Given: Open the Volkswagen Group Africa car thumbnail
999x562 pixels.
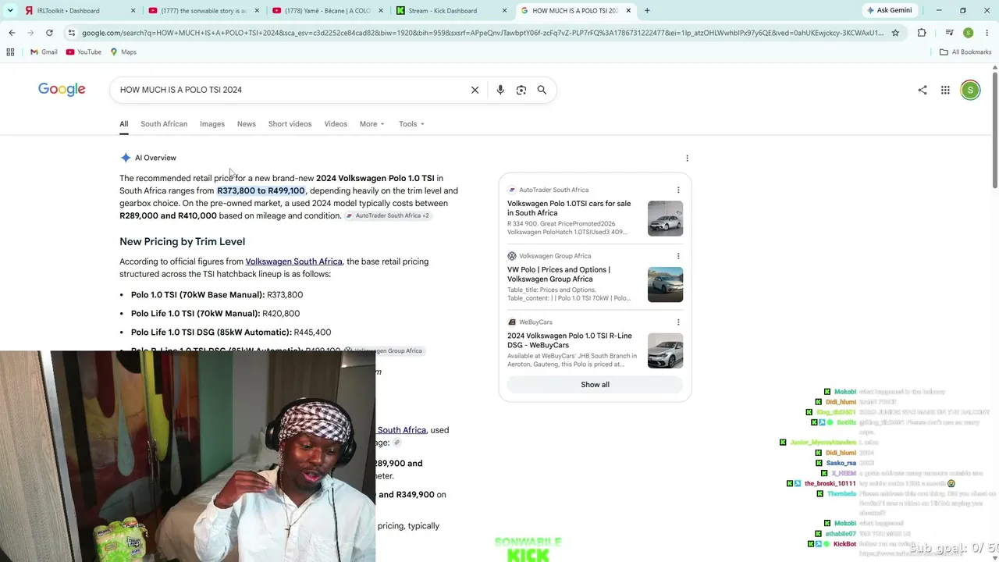Looking at the screenshot, I should click(x=665, y=285).
